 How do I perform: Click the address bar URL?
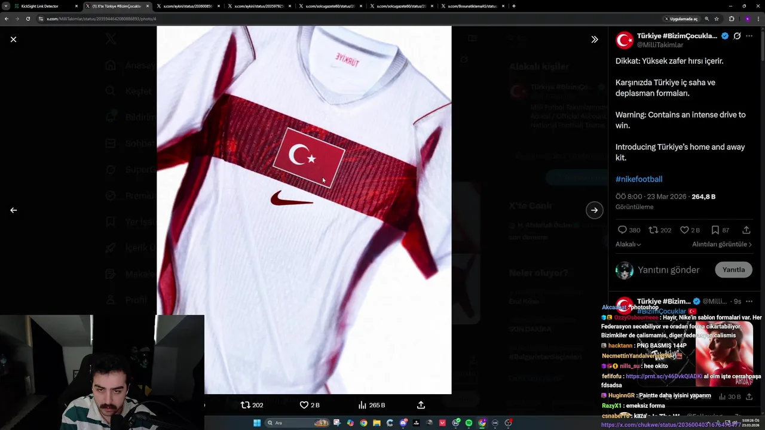(x=102, y=19)
